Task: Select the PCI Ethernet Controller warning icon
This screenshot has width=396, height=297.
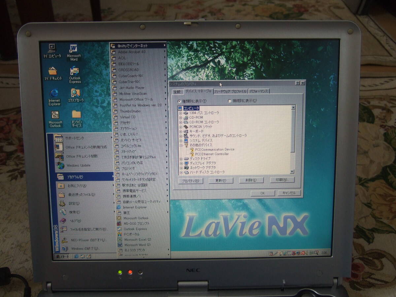Action: (192, 154)
